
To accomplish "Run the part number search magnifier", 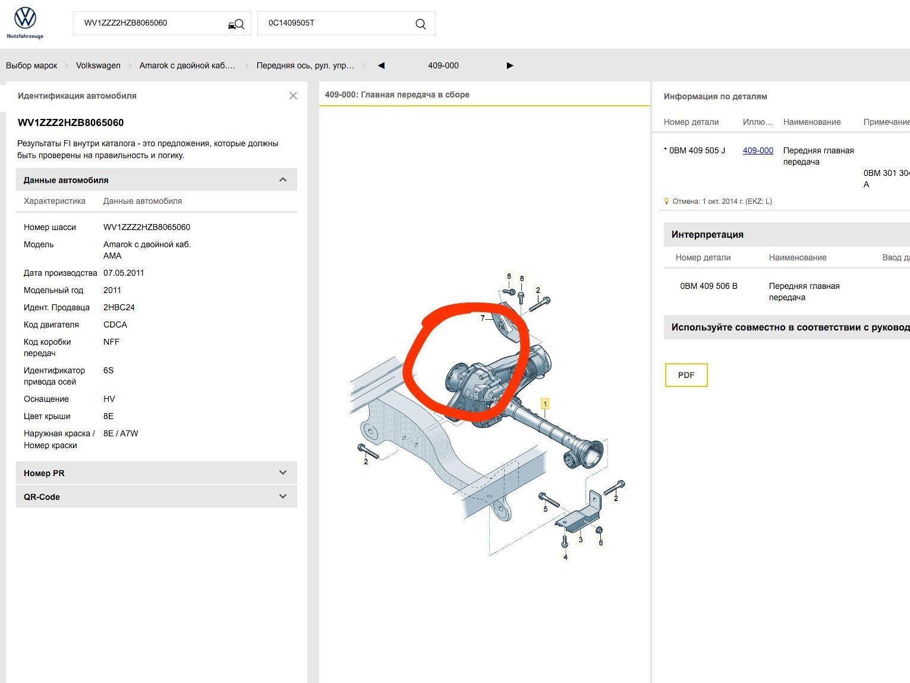I will coord(421,24).
